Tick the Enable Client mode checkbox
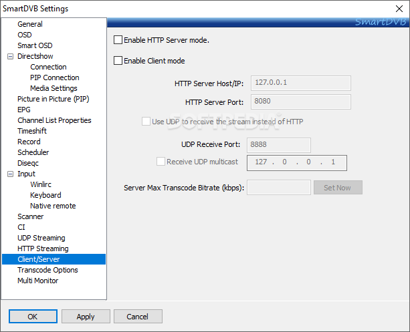410x332 pixels. (118, 61)
